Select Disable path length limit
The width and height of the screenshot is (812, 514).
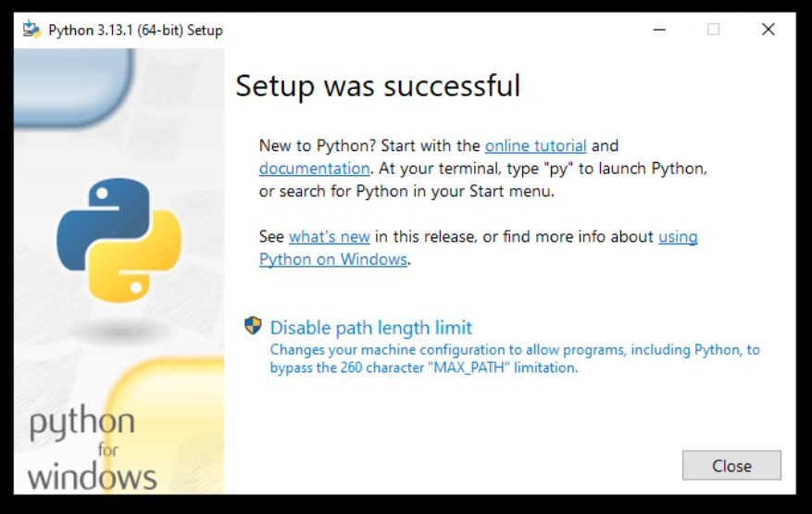370,328
